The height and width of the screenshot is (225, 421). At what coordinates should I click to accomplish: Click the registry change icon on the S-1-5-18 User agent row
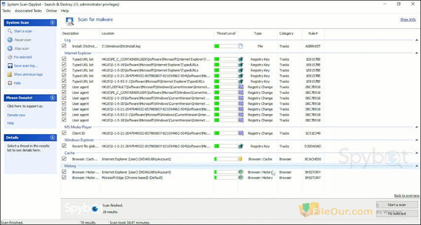[x=241, y=120]
